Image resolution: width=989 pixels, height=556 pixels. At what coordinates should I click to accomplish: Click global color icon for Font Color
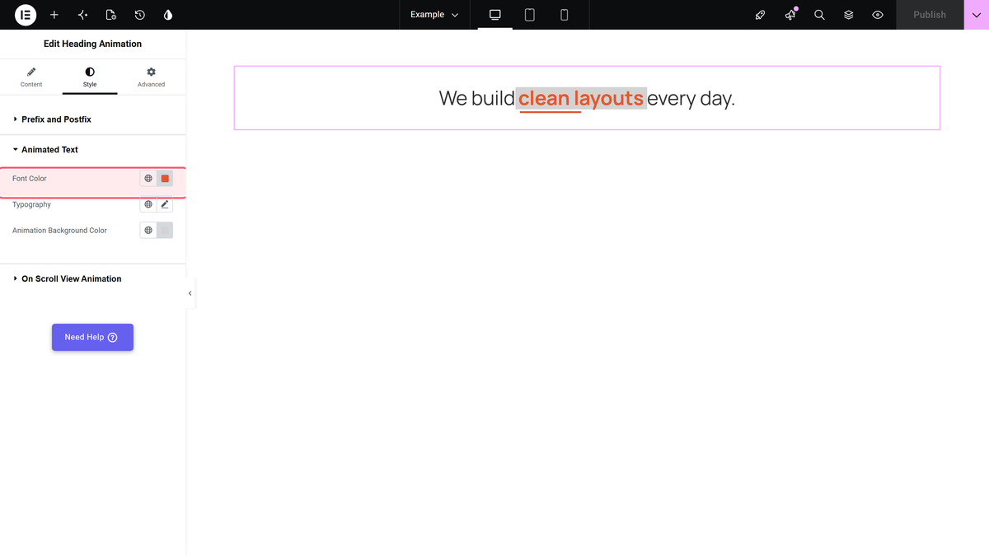tap(148, 179)
